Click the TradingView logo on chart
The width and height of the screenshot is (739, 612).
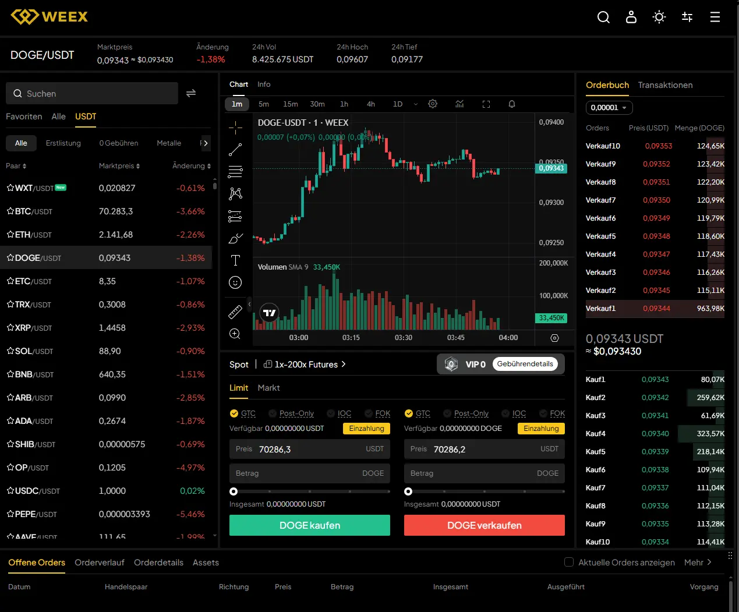tap(270, 313)
